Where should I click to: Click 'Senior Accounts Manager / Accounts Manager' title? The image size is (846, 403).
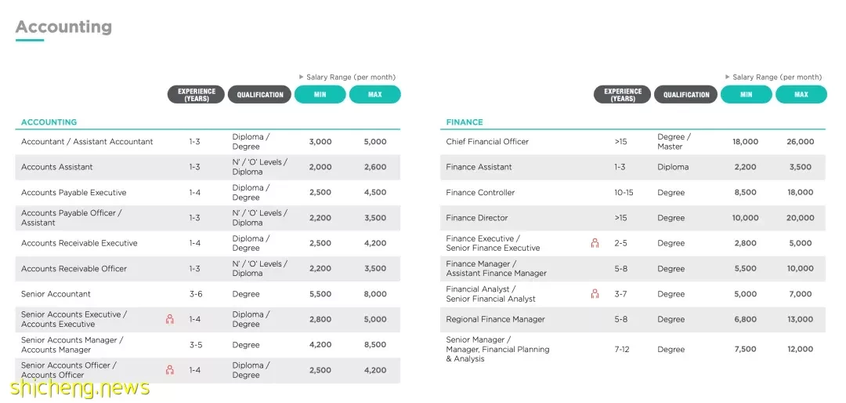click(72, 345)
